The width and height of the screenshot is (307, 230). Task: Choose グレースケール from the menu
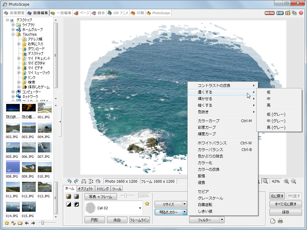coord(210,198)
